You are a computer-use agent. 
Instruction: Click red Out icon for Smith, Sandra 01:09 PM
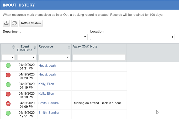click(x=8, y=104)
